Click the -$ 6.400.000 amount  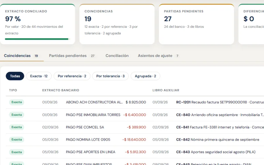click(135, 115)
